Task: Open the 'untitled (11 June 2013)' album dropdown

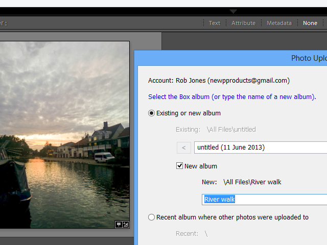Action: (261, 148)
